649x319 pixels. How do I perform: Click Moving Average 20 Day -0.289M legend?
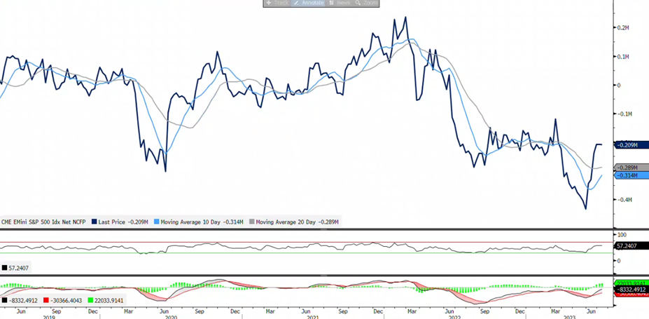297,222
